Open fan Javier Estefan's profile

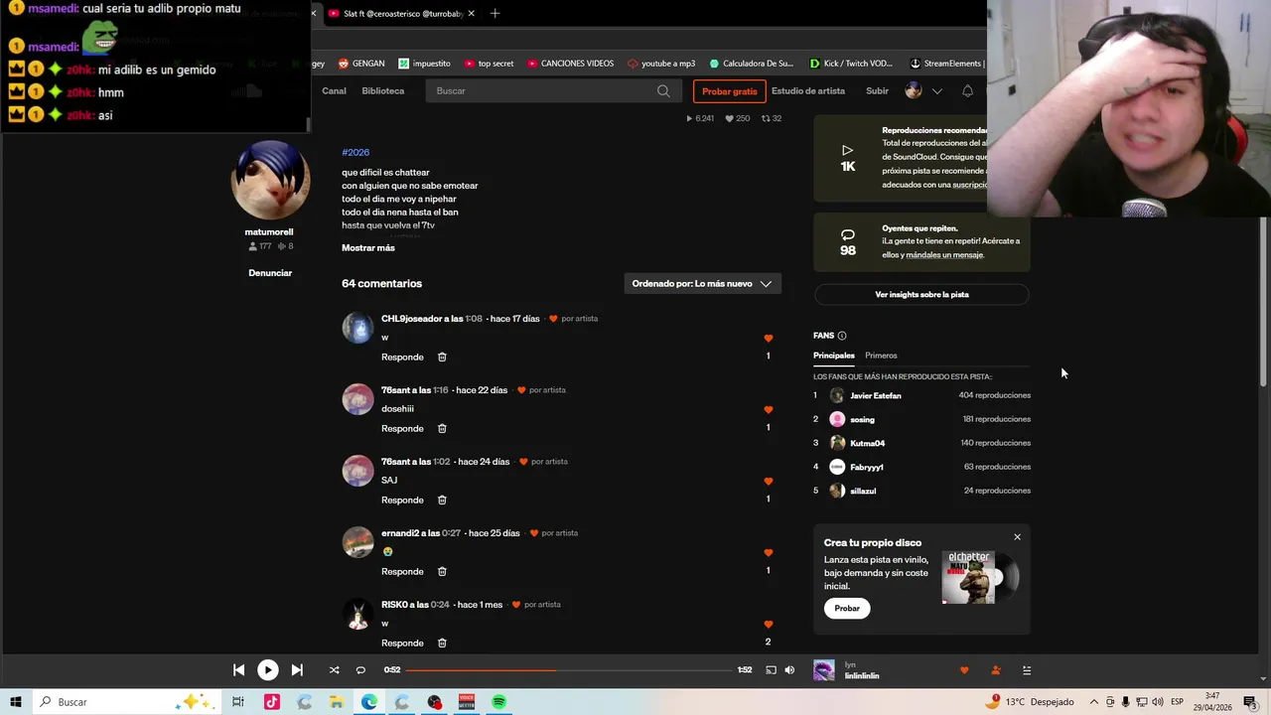tap(876, 396)
